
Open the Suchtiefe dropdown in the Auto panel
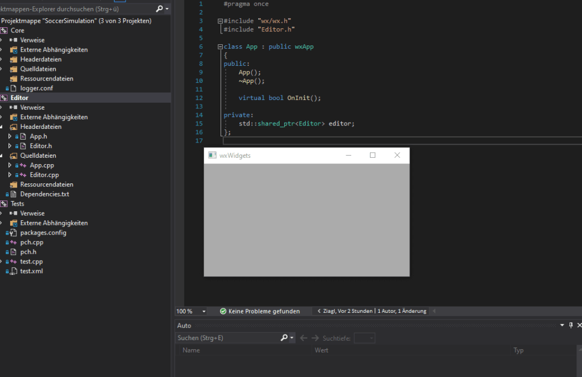[364, 337]
